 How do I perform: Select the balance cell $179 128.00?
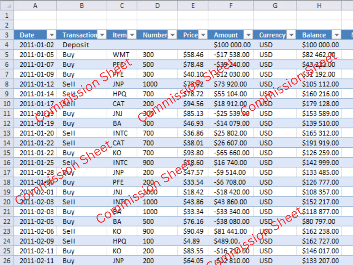click(319, 104)
